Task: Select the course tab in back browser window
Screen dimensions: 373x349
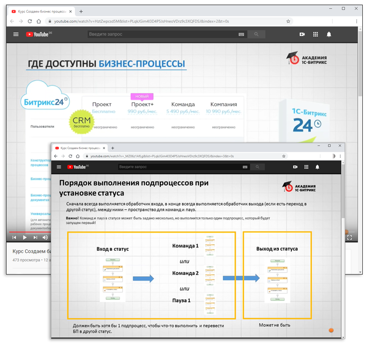Action: pyautogui.click(x=41, y=11)
